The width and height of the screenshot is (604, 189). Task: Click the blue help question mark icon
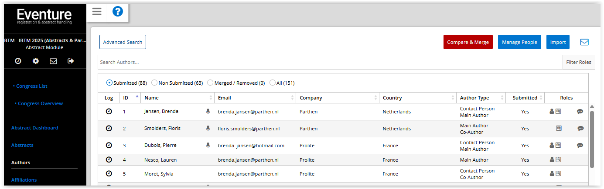(118, 12)
